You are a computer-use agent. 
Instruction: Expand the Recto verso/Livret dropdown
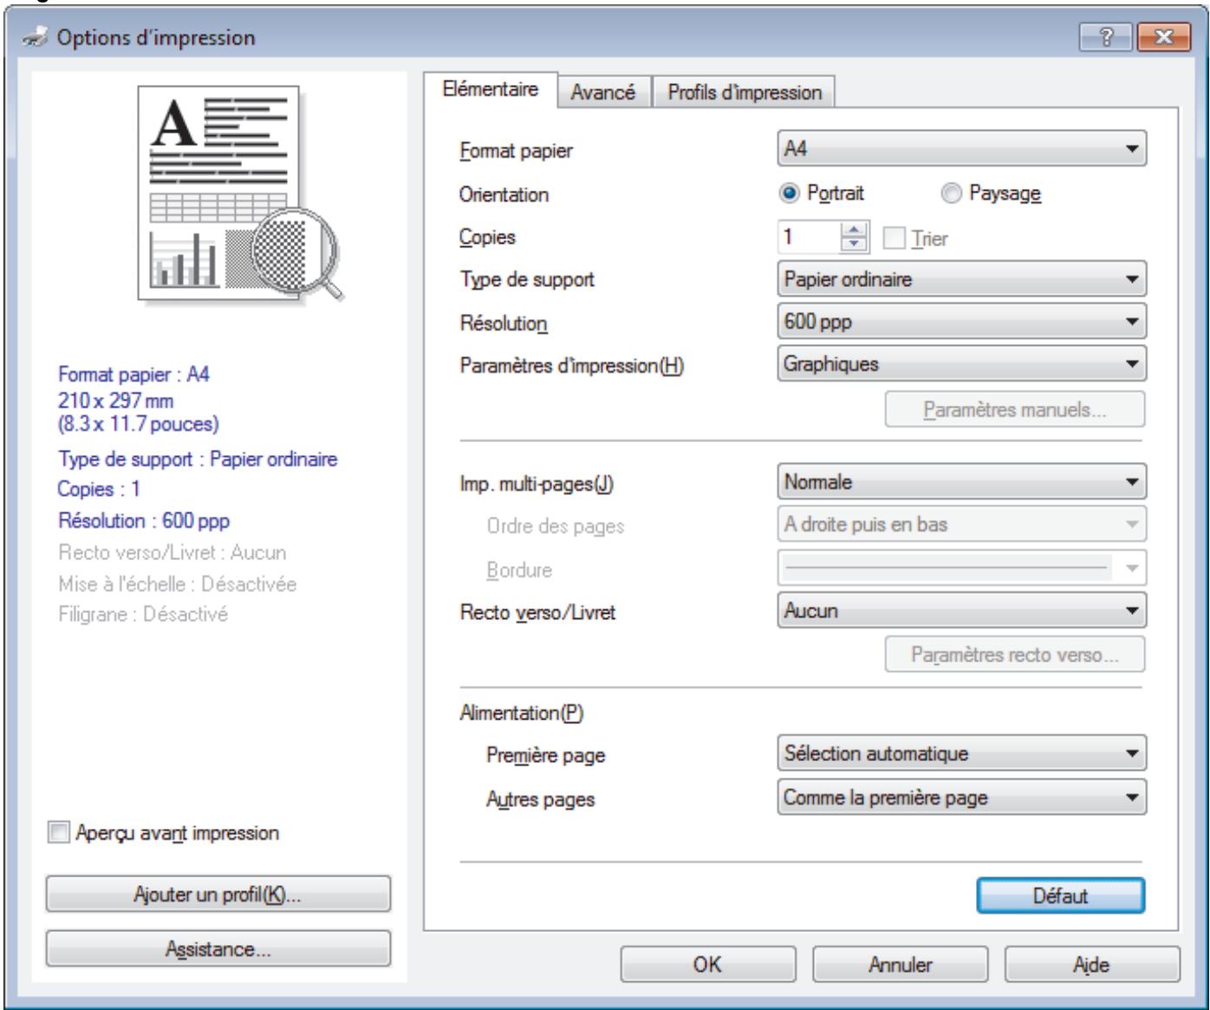962,610
